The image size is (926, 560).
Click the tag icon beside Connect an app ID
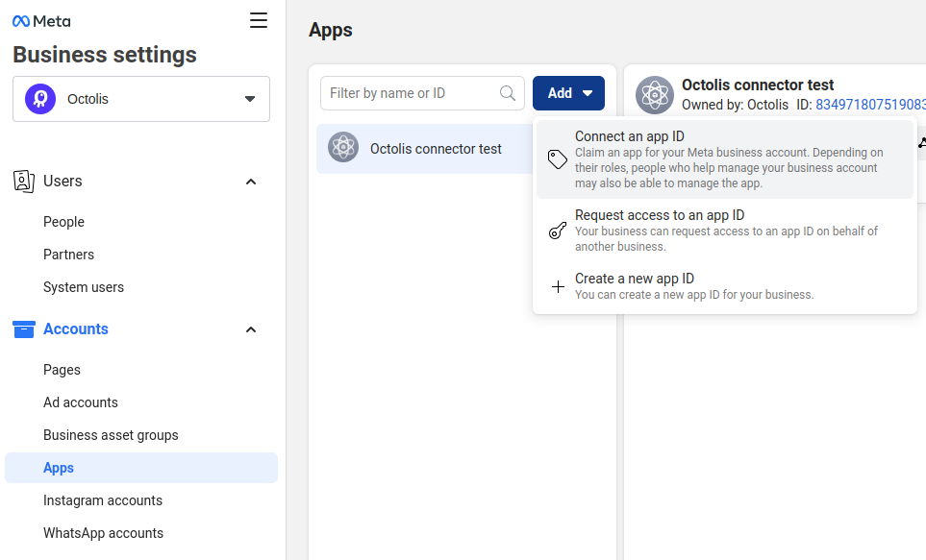click(x=558, y=159)
